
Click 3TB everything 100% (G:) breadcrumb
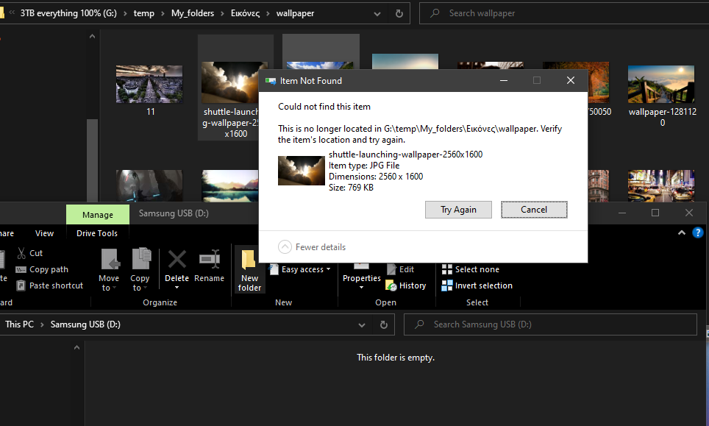tap(68, 13)
